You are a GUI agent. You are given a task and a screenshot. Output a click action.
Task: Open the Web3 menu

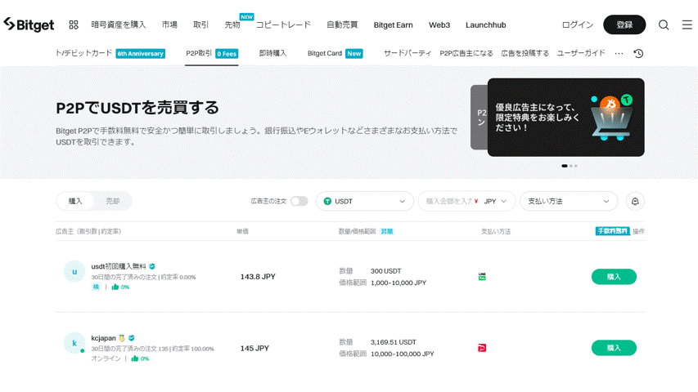point(439,24)
